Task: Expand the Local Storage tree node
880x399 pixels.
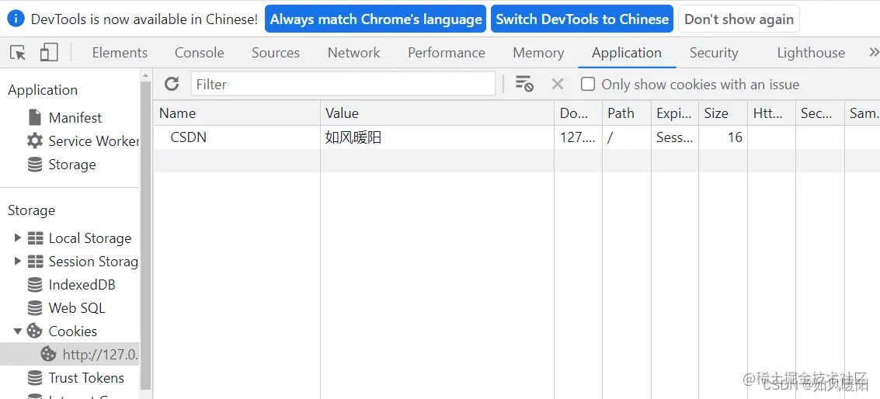Action: pyautogui.click(x=17, y=238)
